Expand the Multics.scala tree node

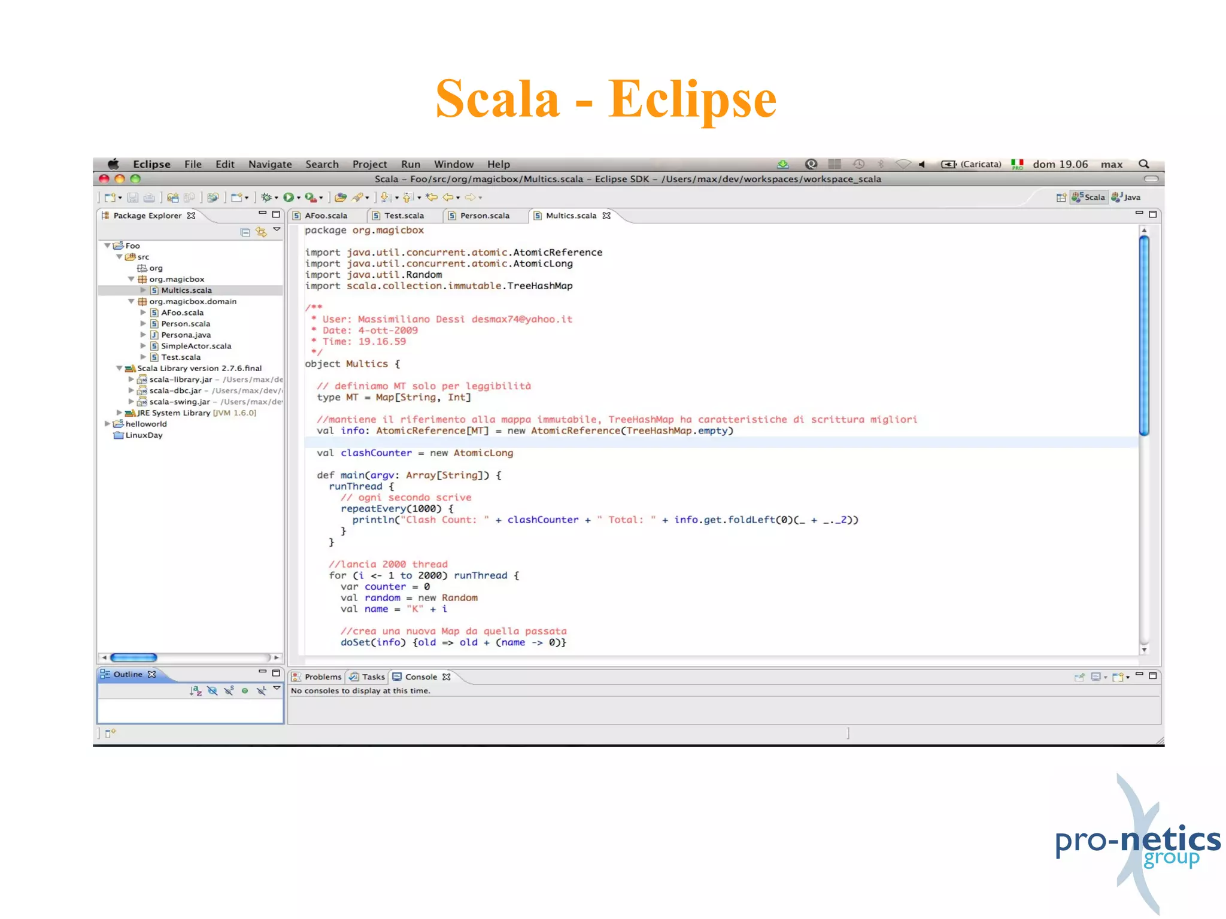click(x=143, y=290)
